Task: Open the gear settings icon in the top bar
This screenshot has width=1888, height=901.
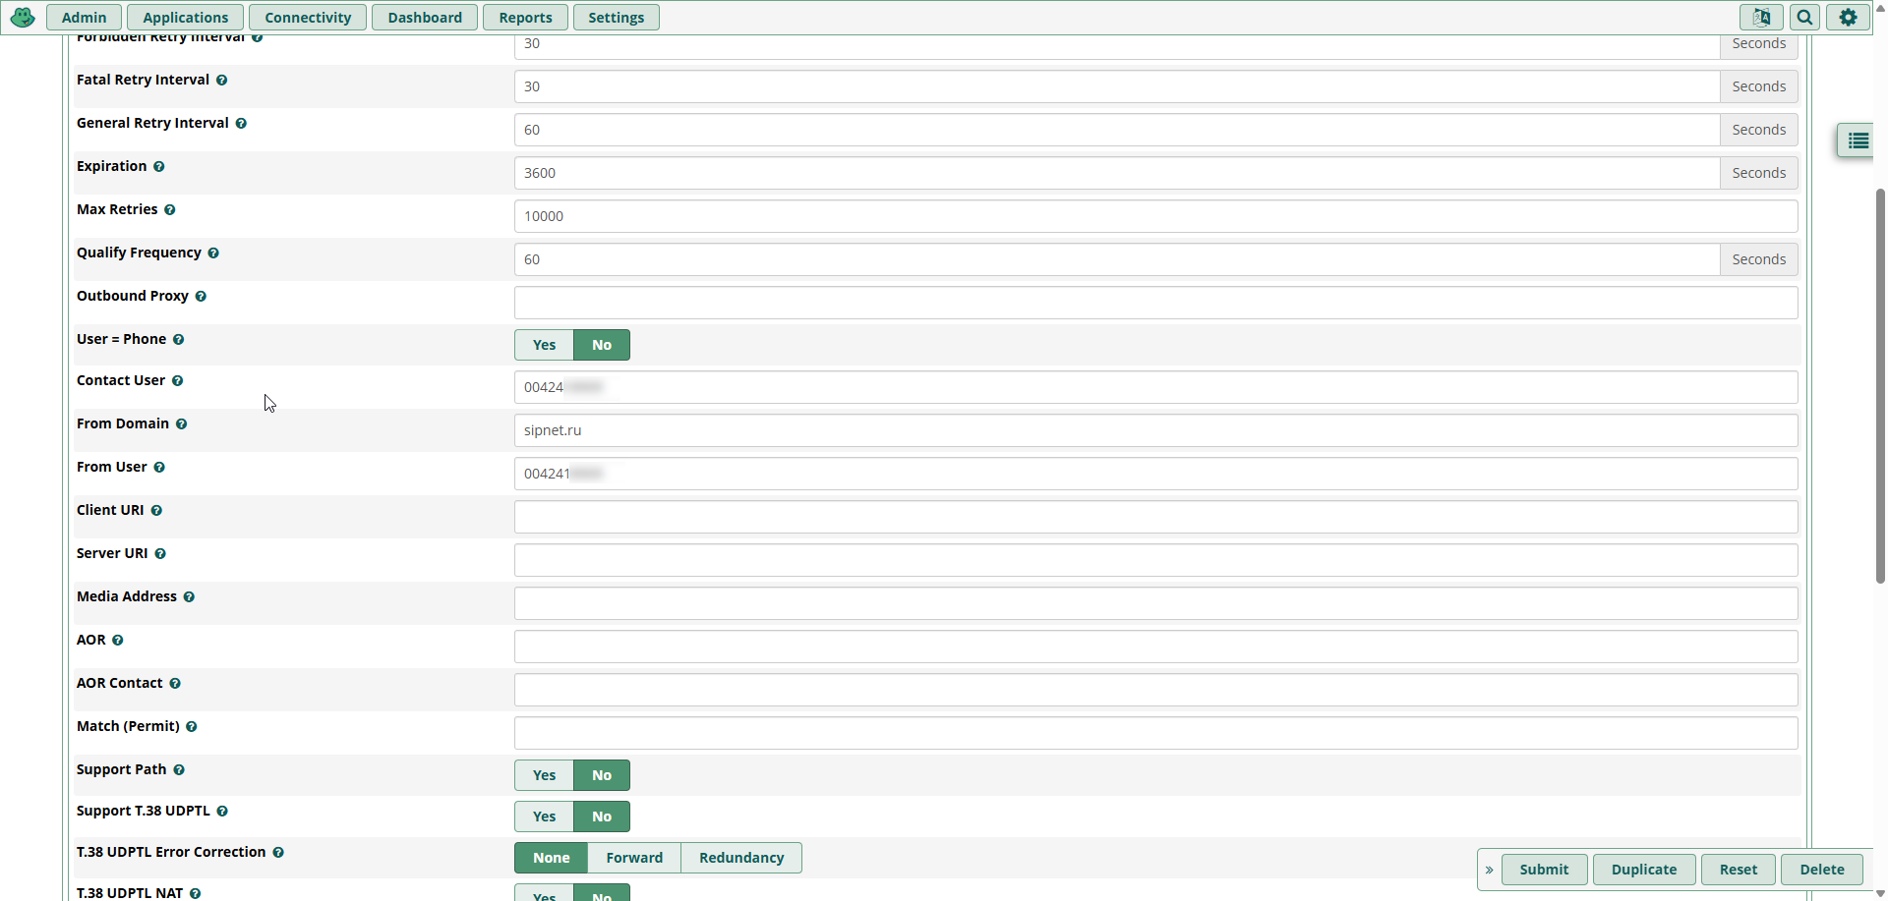Action: click(1849, 18)
